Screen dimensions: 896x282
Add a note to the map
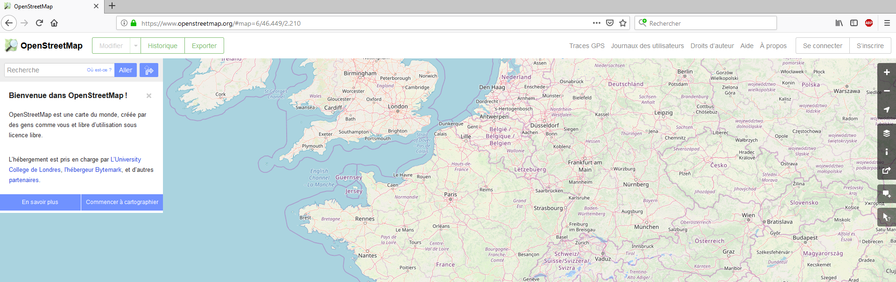pos(886,194)
